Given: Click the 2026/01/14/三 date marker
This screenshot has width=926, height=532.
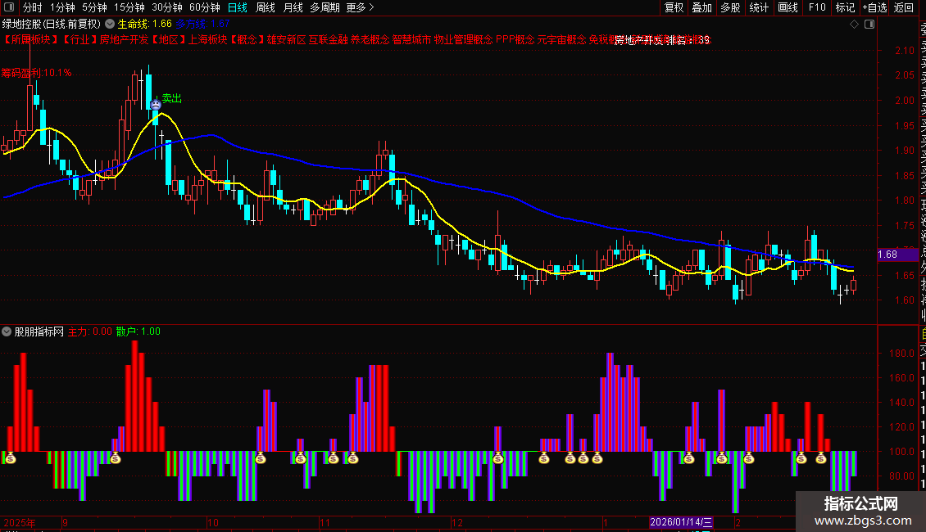Looking at the screenshot, I should coord(681,522).
